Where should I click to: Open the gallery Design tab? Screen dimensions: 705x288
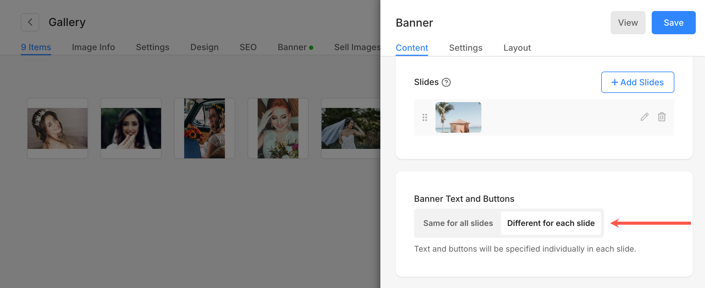pos(204,47)
